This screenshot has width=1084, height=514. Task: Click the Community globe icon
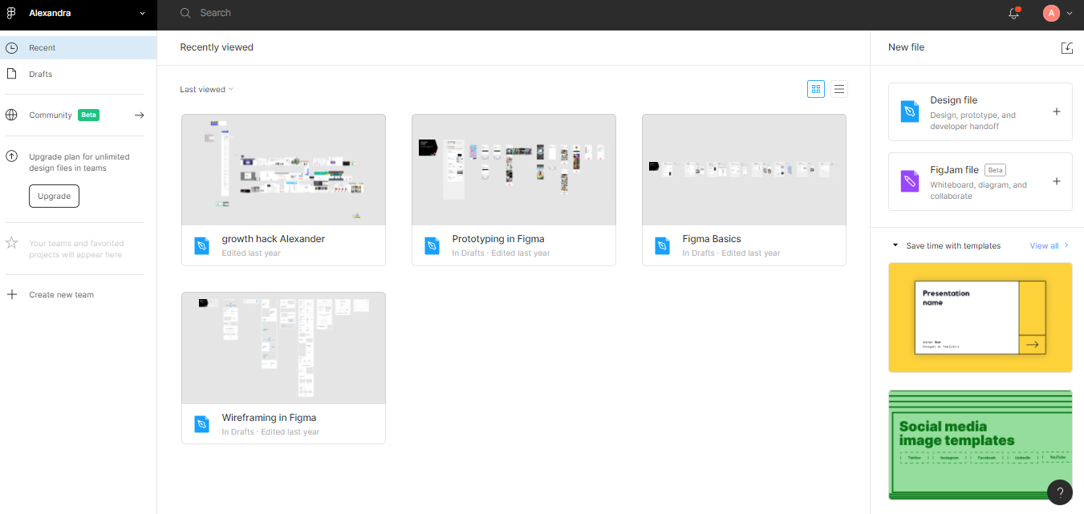pos(12,115)
